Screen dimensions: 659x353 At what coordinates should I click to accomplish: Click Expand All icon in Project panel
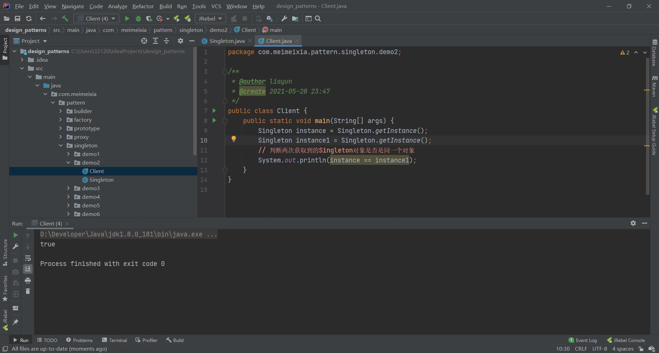click(155, 41)
